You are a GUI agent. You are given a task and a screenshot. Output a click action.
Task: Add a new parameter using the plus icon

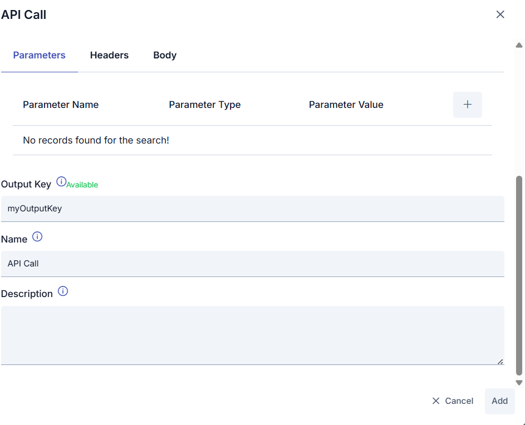point(467,105)
